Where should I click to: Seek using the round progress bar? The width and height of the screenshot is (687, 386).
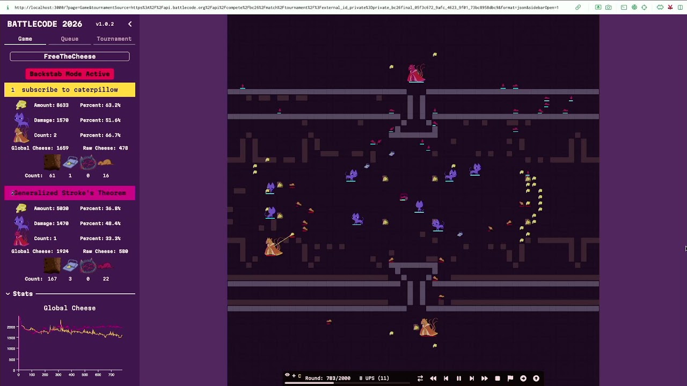[x=347, y=383]
